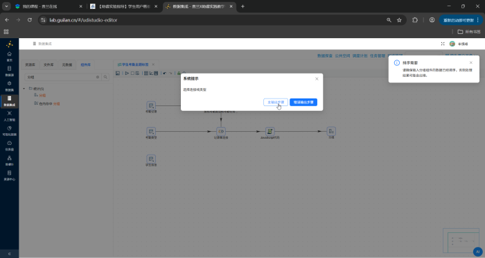The width and height of the screenshot is (485, 258).
Task: Click the 数据集成 breadcrumb in header
Action: tap(45, 44)
